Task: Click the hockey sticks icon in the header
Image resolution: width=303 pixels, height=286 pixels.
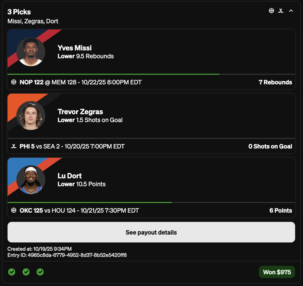Action: (281, 11)
